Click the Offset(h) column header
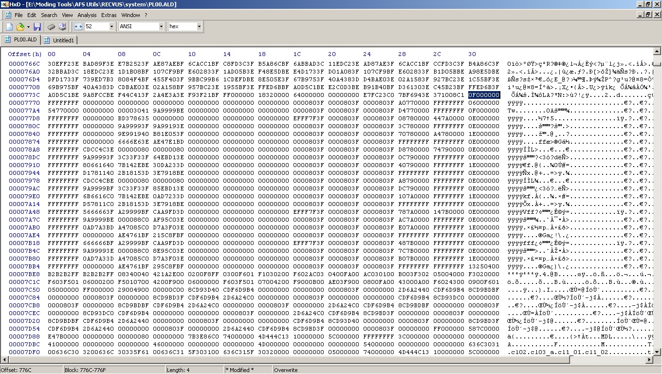Image resolution: width=662 pixels, height=374 pixels. pos(25,54)
